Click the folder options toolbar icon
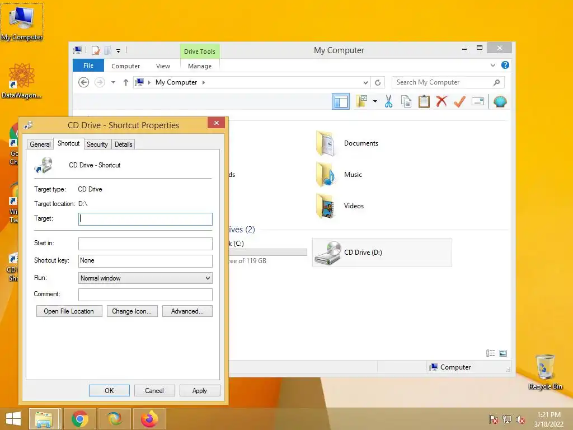The height and width of the screenshot is (430, 573). [x=361, y=101]
